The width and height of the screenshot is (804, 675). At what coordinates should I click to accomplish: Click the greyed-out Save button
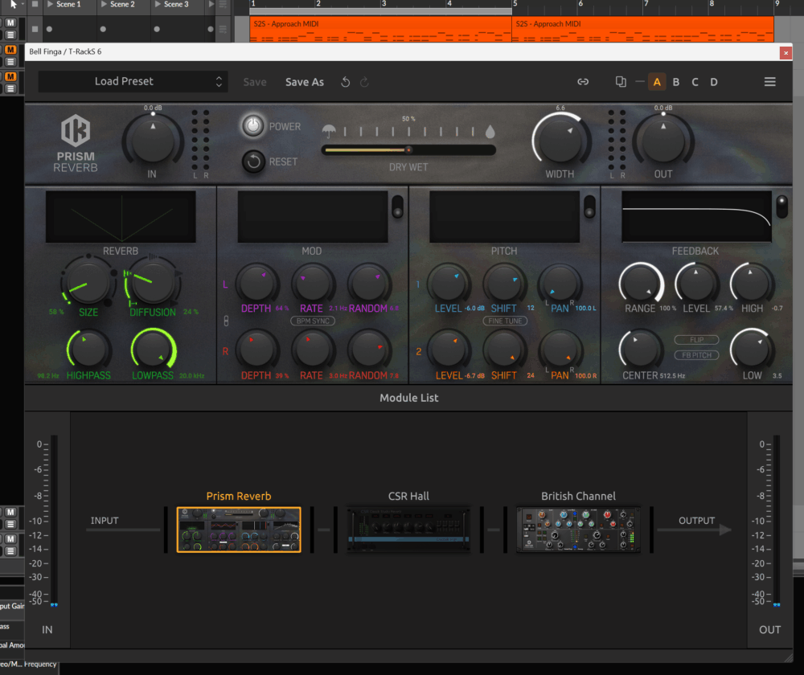(255, 82)
